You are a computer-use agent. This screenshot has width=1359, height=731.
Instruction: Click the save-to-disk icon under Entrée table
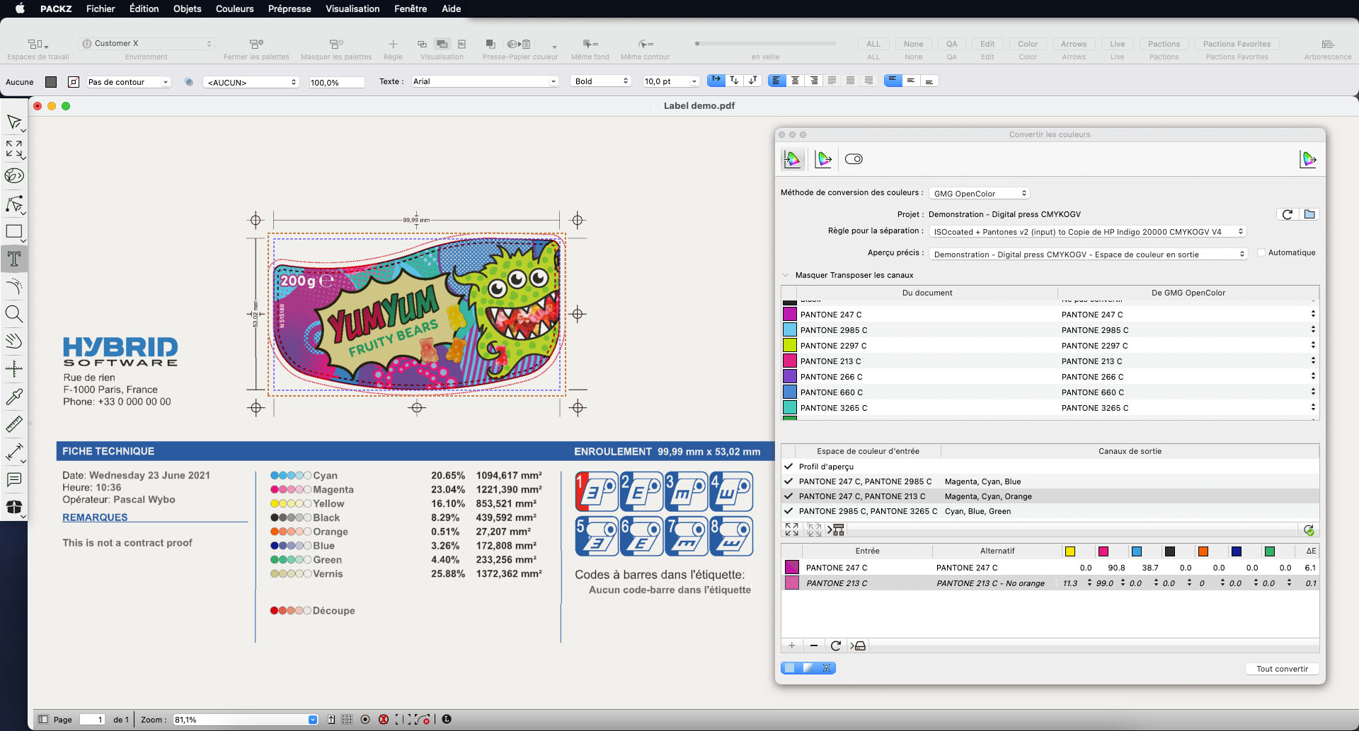[x=858, y=645]
